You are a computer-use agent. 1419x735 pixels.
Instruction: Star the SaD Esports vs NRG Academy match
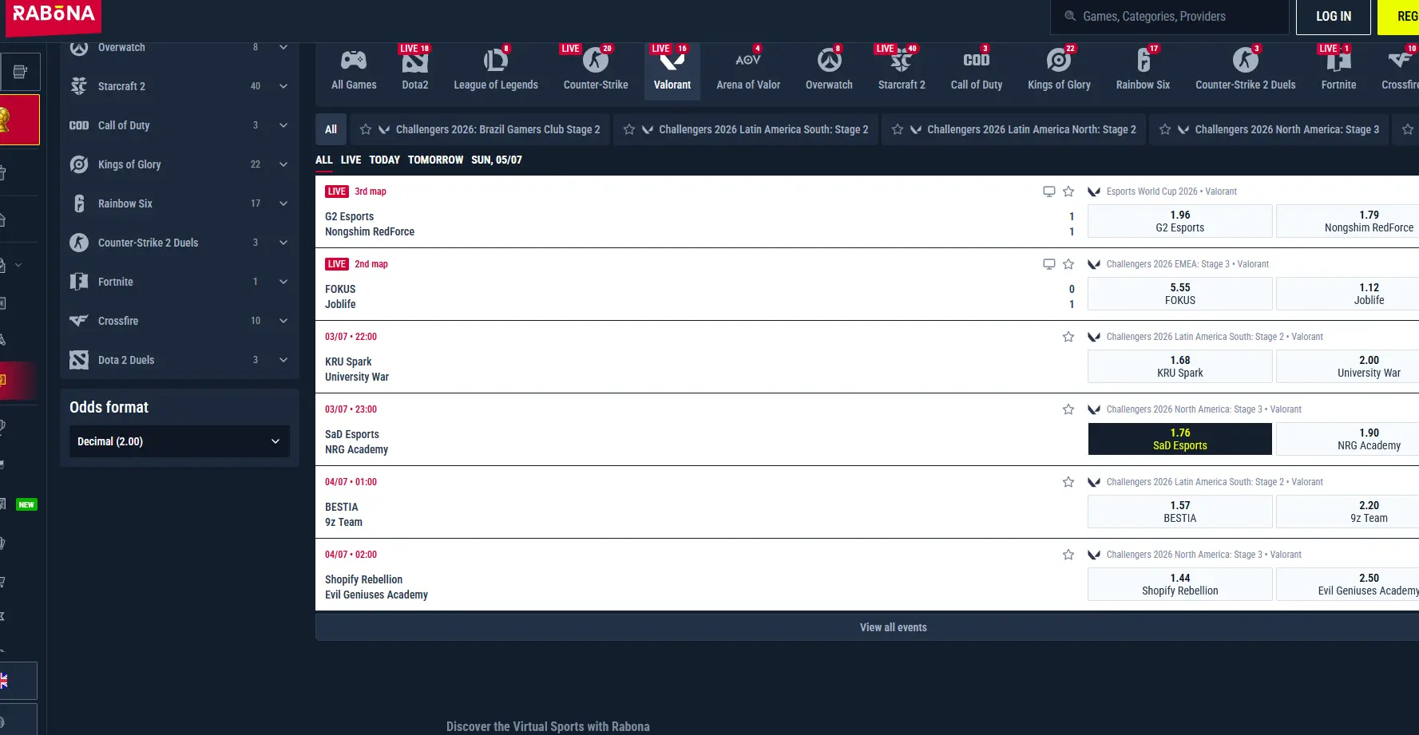pos(1068,409)
